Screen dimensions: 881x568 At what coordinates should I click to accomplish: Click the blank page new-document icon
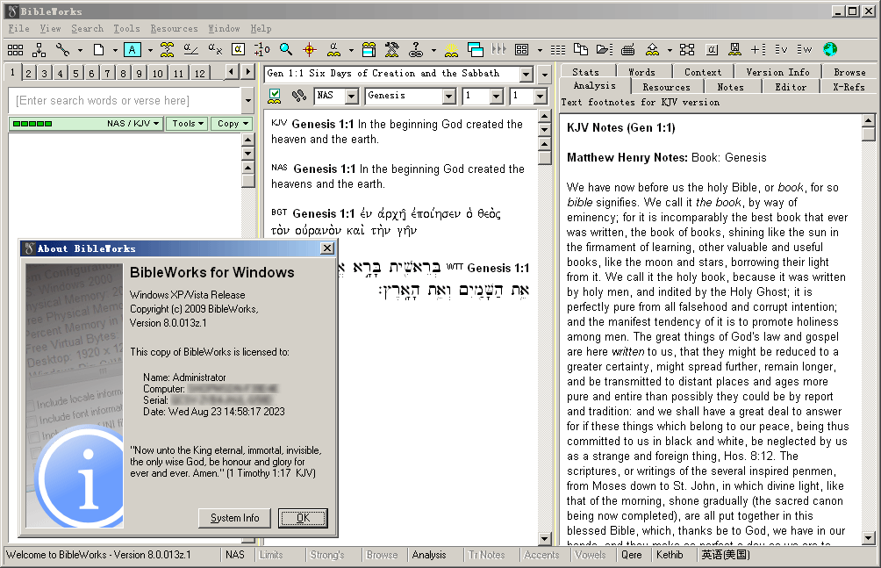[x=98, y=50]
